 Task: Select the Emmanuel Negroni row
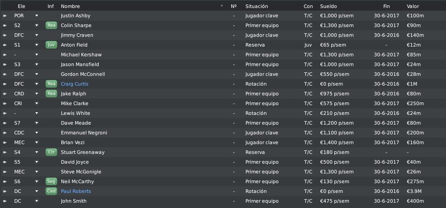223,133
